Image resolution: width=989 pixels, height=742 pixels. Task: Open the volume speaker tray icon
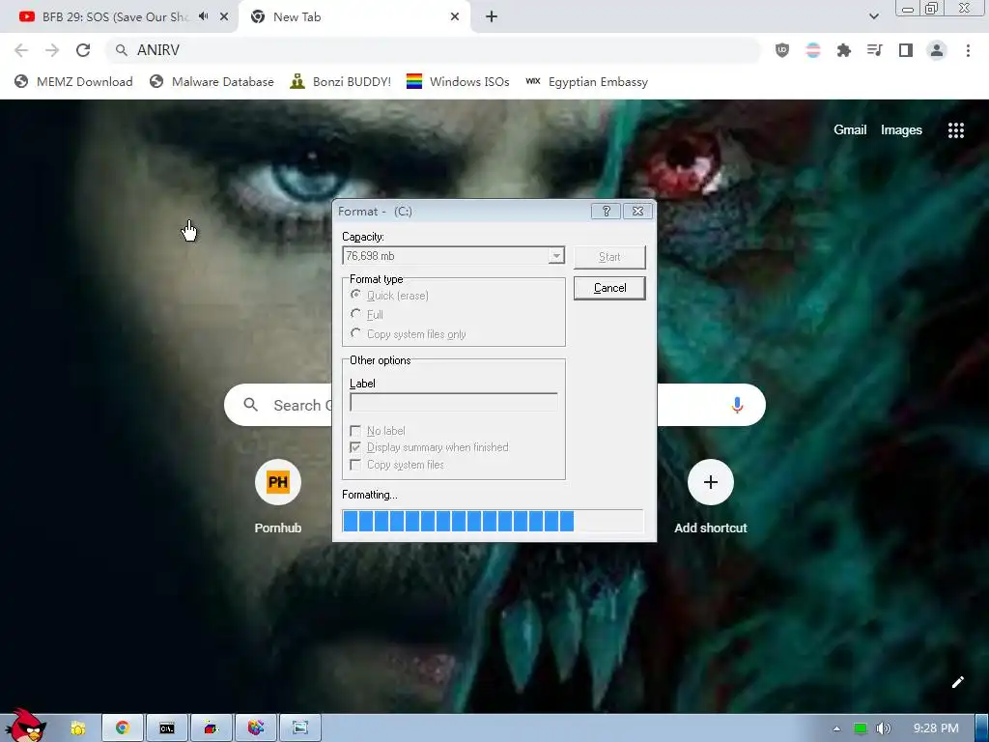[x=883, y=728]
